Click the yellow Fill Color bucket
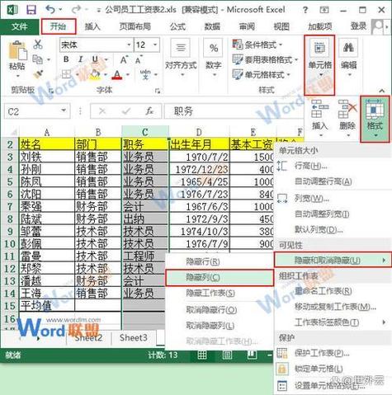Screen dimensions: 392x395 click(x=95, y=74)
